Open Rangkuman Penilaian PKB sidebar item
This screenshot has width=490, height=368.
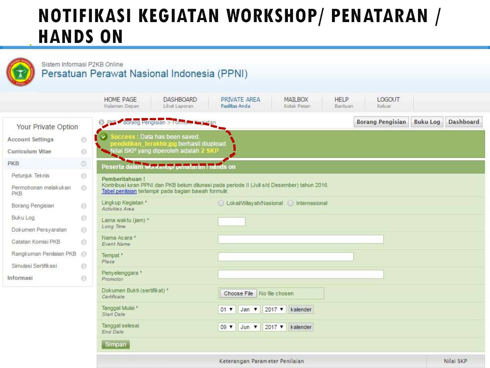(44, 254)
